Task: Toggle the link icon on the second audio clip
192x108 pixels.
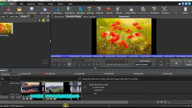Action: tap(55, 98)
